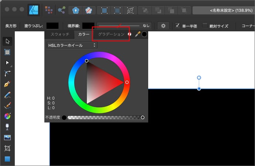Viewport: 255px width, 166px height.
Task: Toggle the 単一半径 checkbox
Action: click(178, 26)
